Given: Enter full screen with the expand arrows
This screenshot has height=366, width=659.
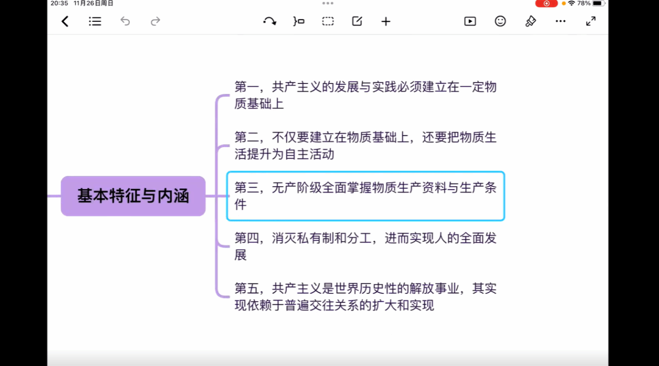Looking at the screenshot, I should tap(590, 21).
